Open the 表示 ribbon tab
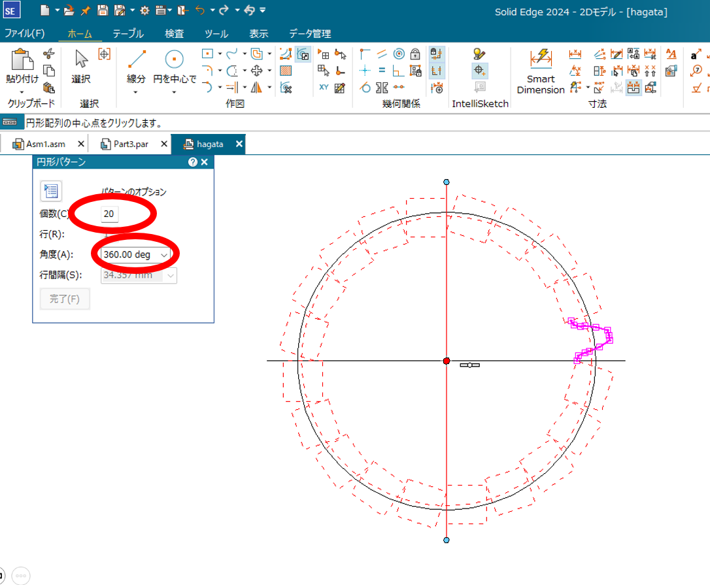Viewport: 710px width, 585px height. coord(258,34)
